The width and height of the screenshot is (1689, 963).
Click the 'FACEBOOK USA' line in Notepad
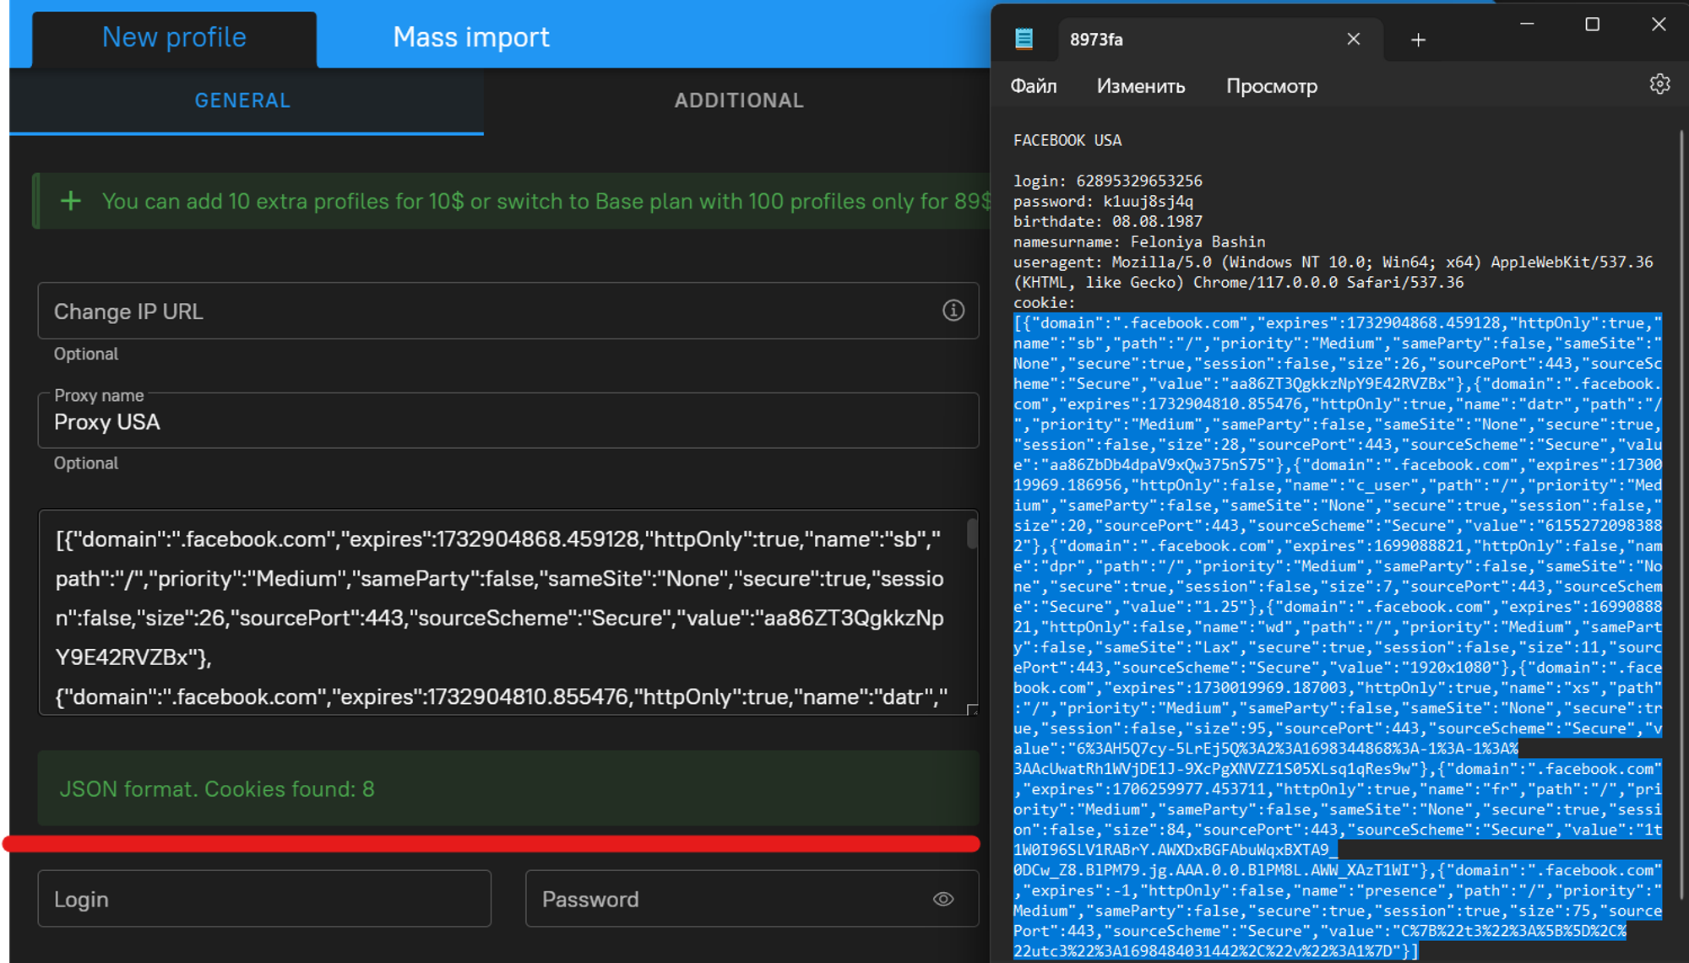[1067, 141]
